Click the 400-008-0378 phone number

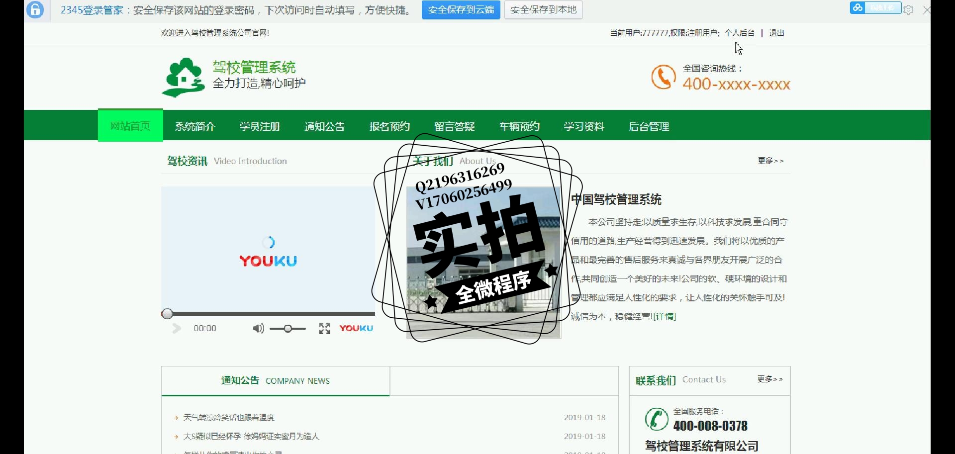[710, 426]
